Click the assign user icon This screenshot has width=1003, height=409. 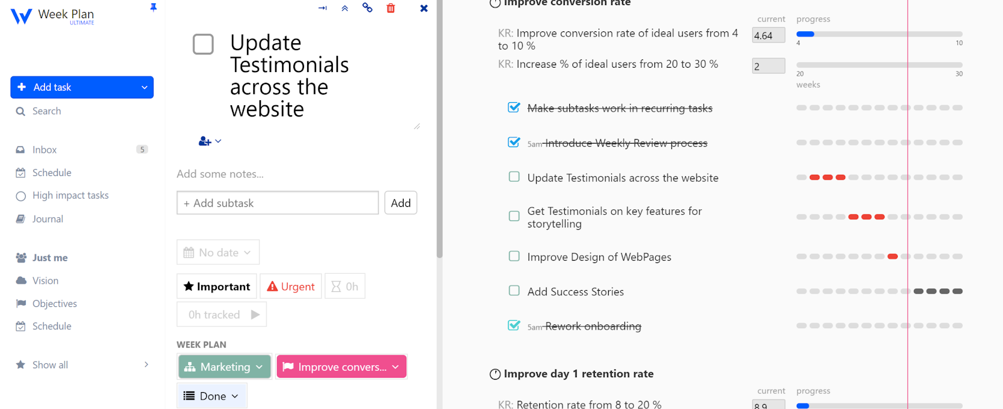209,142
